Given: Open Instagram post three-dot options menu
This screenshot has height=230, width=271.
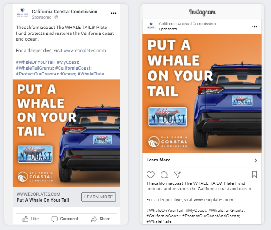Looking at the screenshot, I should pos(254,27).
